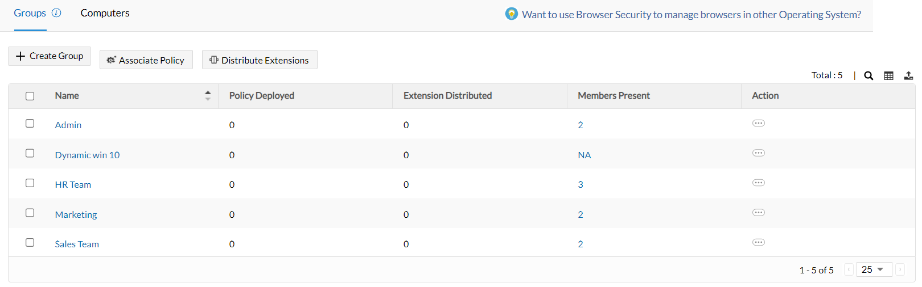Select the HR Team checkbox
The height and width of the screenshot is (287, 922).
tap(30, 183)
